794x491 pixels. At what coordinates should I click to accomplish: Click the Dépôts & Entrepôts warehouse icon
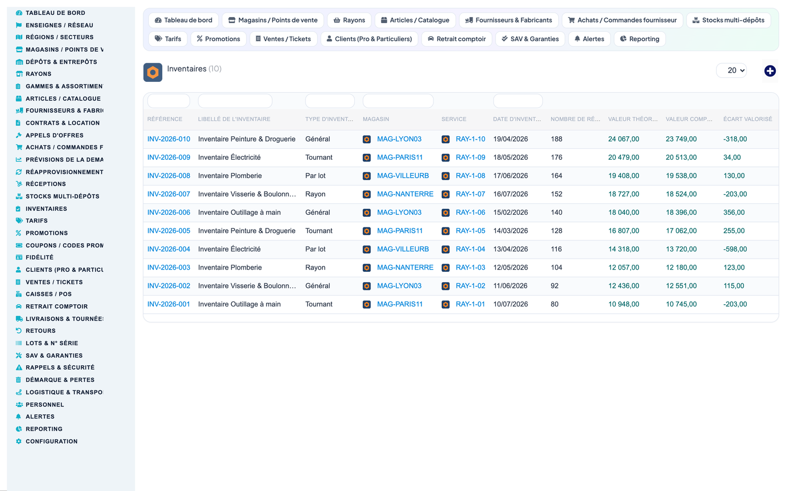click(19, 62)
